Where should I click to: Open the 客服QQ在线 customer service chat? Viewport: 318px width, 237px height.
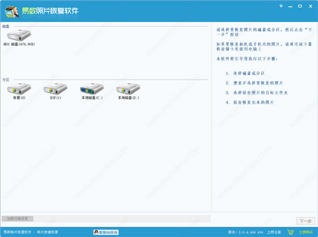(106, 232)
